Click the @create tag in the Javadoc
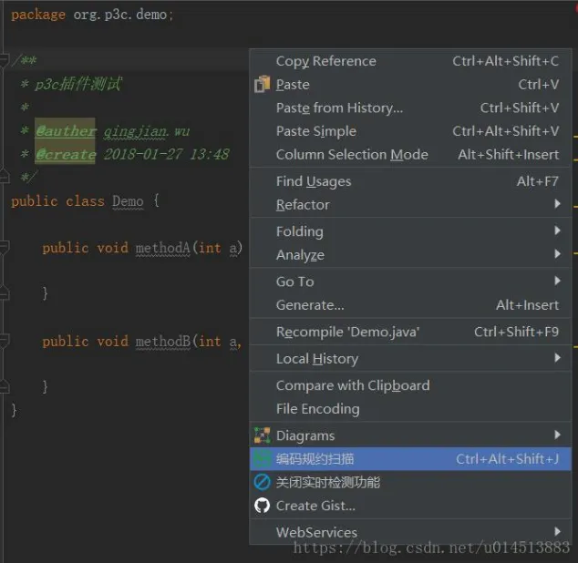578x563 pixels. click(66, 155)
